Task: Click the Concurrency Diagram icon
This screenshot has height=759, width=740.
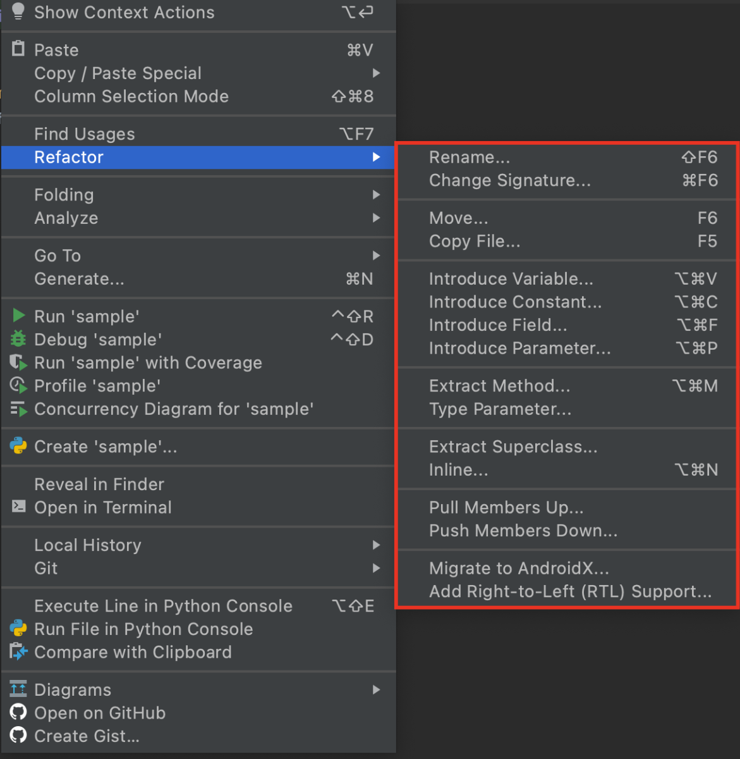Action: click(x=18, y=409)
